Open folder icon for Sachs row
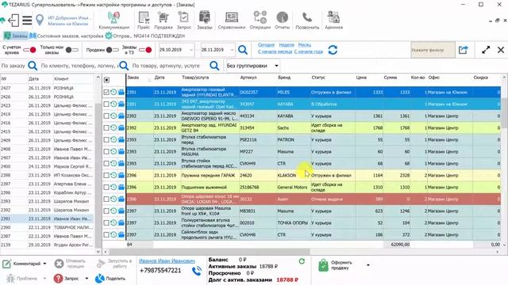The width and height of the screenshot is (508, 285). pos(121,127)
